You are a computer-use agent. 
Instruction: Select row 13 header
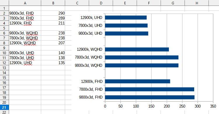pyautogui.click(x=4, y=68)
